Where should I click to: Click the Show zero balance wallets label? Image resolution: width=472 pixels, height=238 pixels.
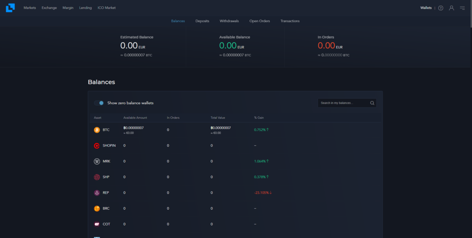131,103
